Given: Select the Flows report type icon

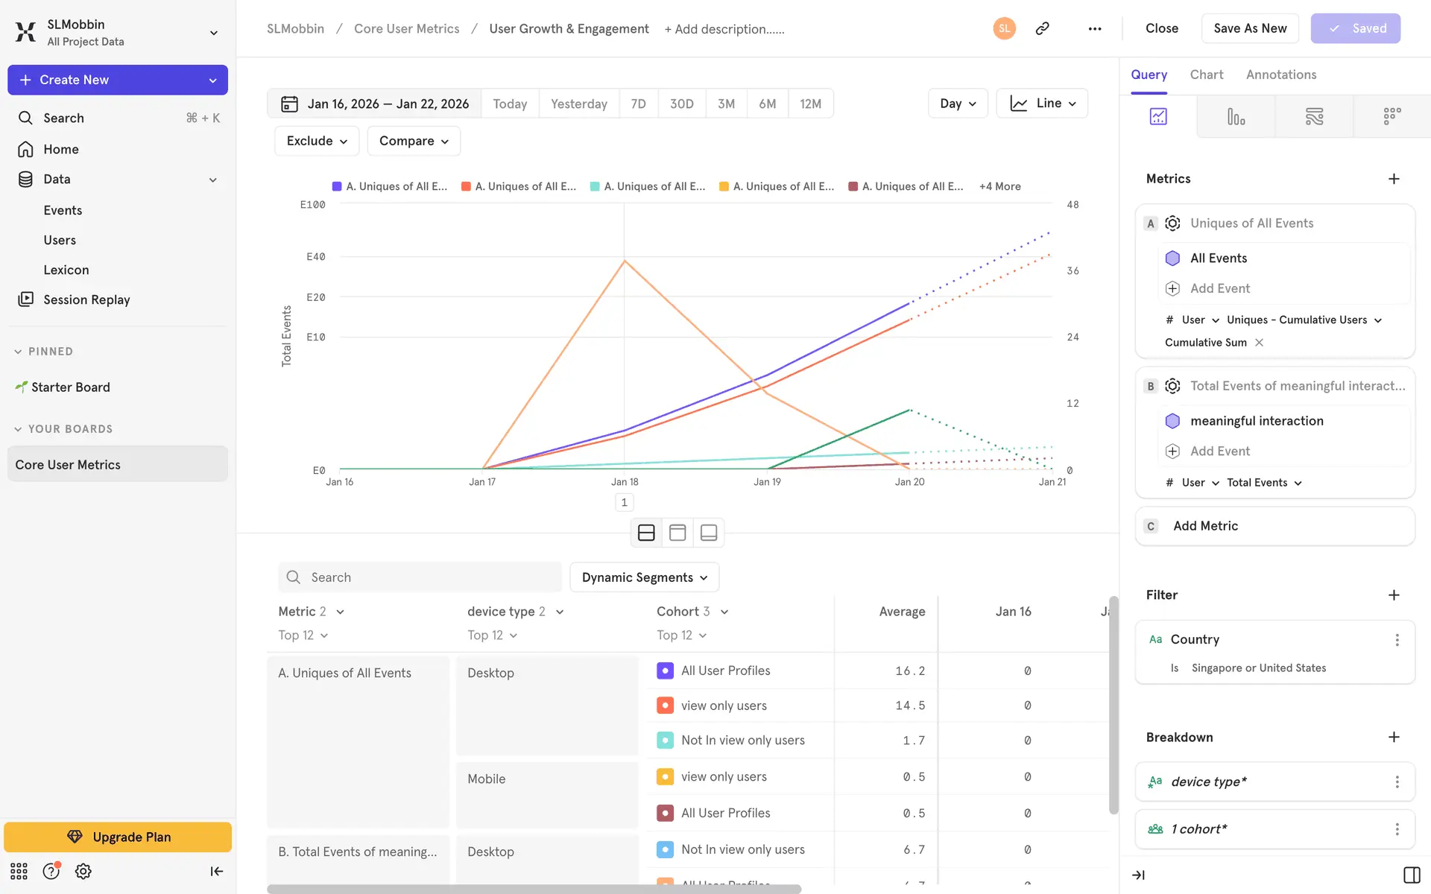Looking at the screenshot, I should pos(1314,116).
